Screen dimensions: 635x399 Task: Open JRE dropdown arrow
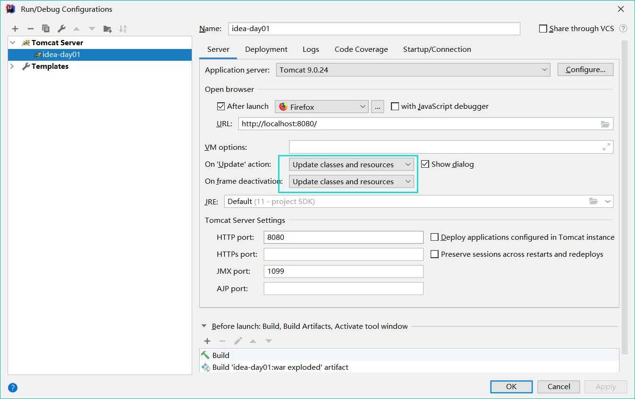608,201
